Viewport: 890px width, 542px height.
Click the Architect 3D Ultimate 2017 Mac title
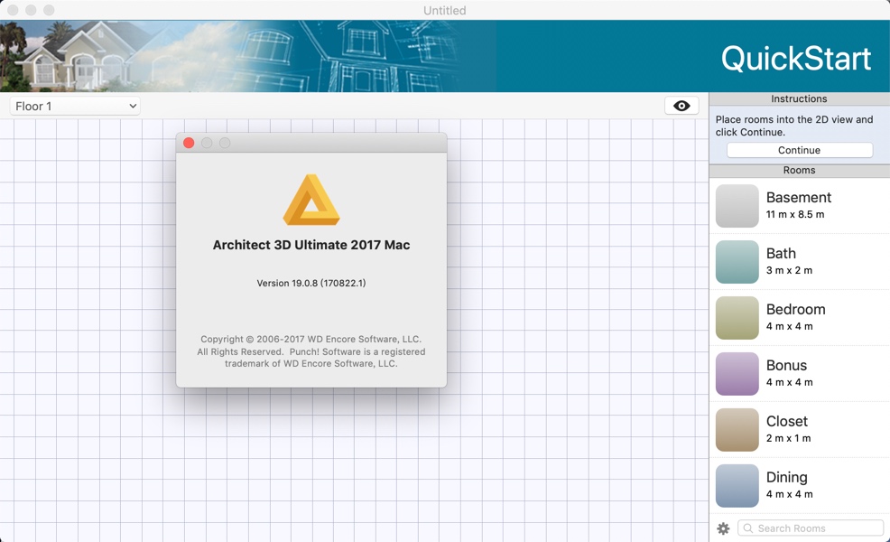coord(311,245)
